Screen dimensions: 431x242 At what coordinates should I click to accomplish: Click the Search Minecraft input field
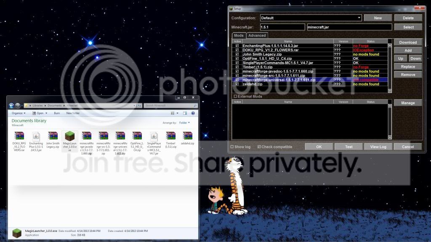[x=168, y=105]
